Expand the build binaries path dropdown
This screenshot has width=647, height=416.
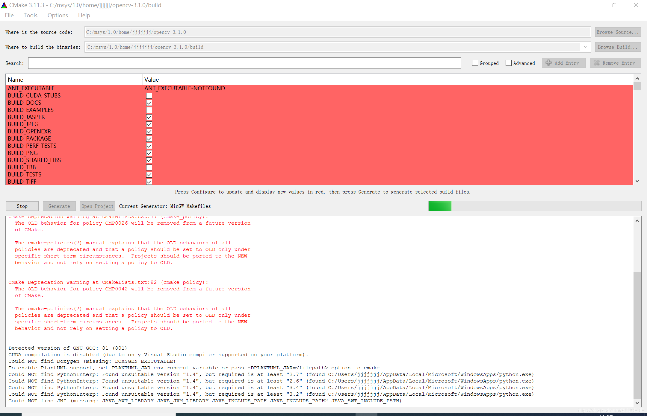586,47
